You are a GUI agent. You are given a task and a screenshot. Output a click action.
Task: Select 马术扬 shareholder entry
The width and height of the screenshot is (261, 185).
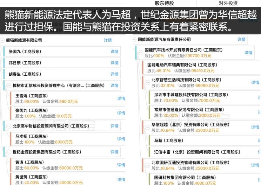coord(67,139)
